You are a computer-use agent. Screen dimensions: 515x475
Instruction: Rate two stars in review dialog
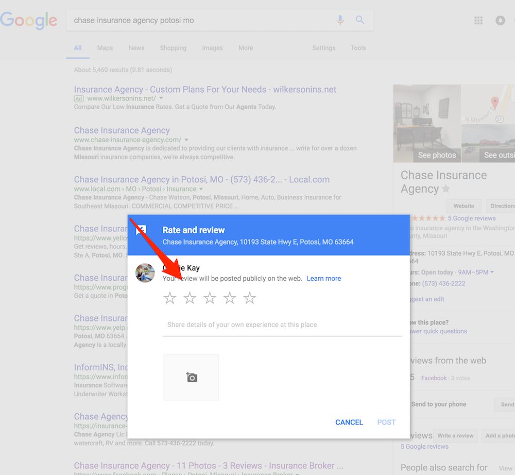[x=190, y=298]
